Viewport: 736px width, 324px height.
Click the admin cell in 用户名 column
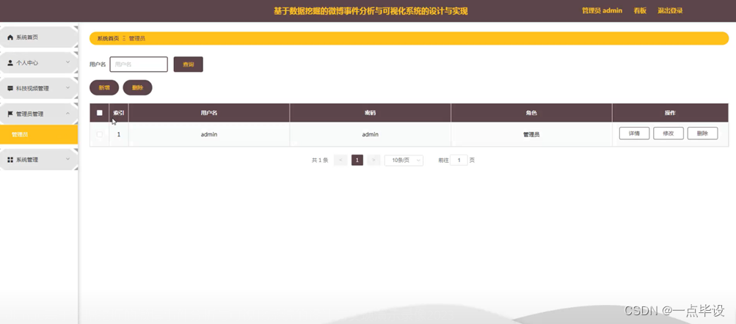(209, 135)
